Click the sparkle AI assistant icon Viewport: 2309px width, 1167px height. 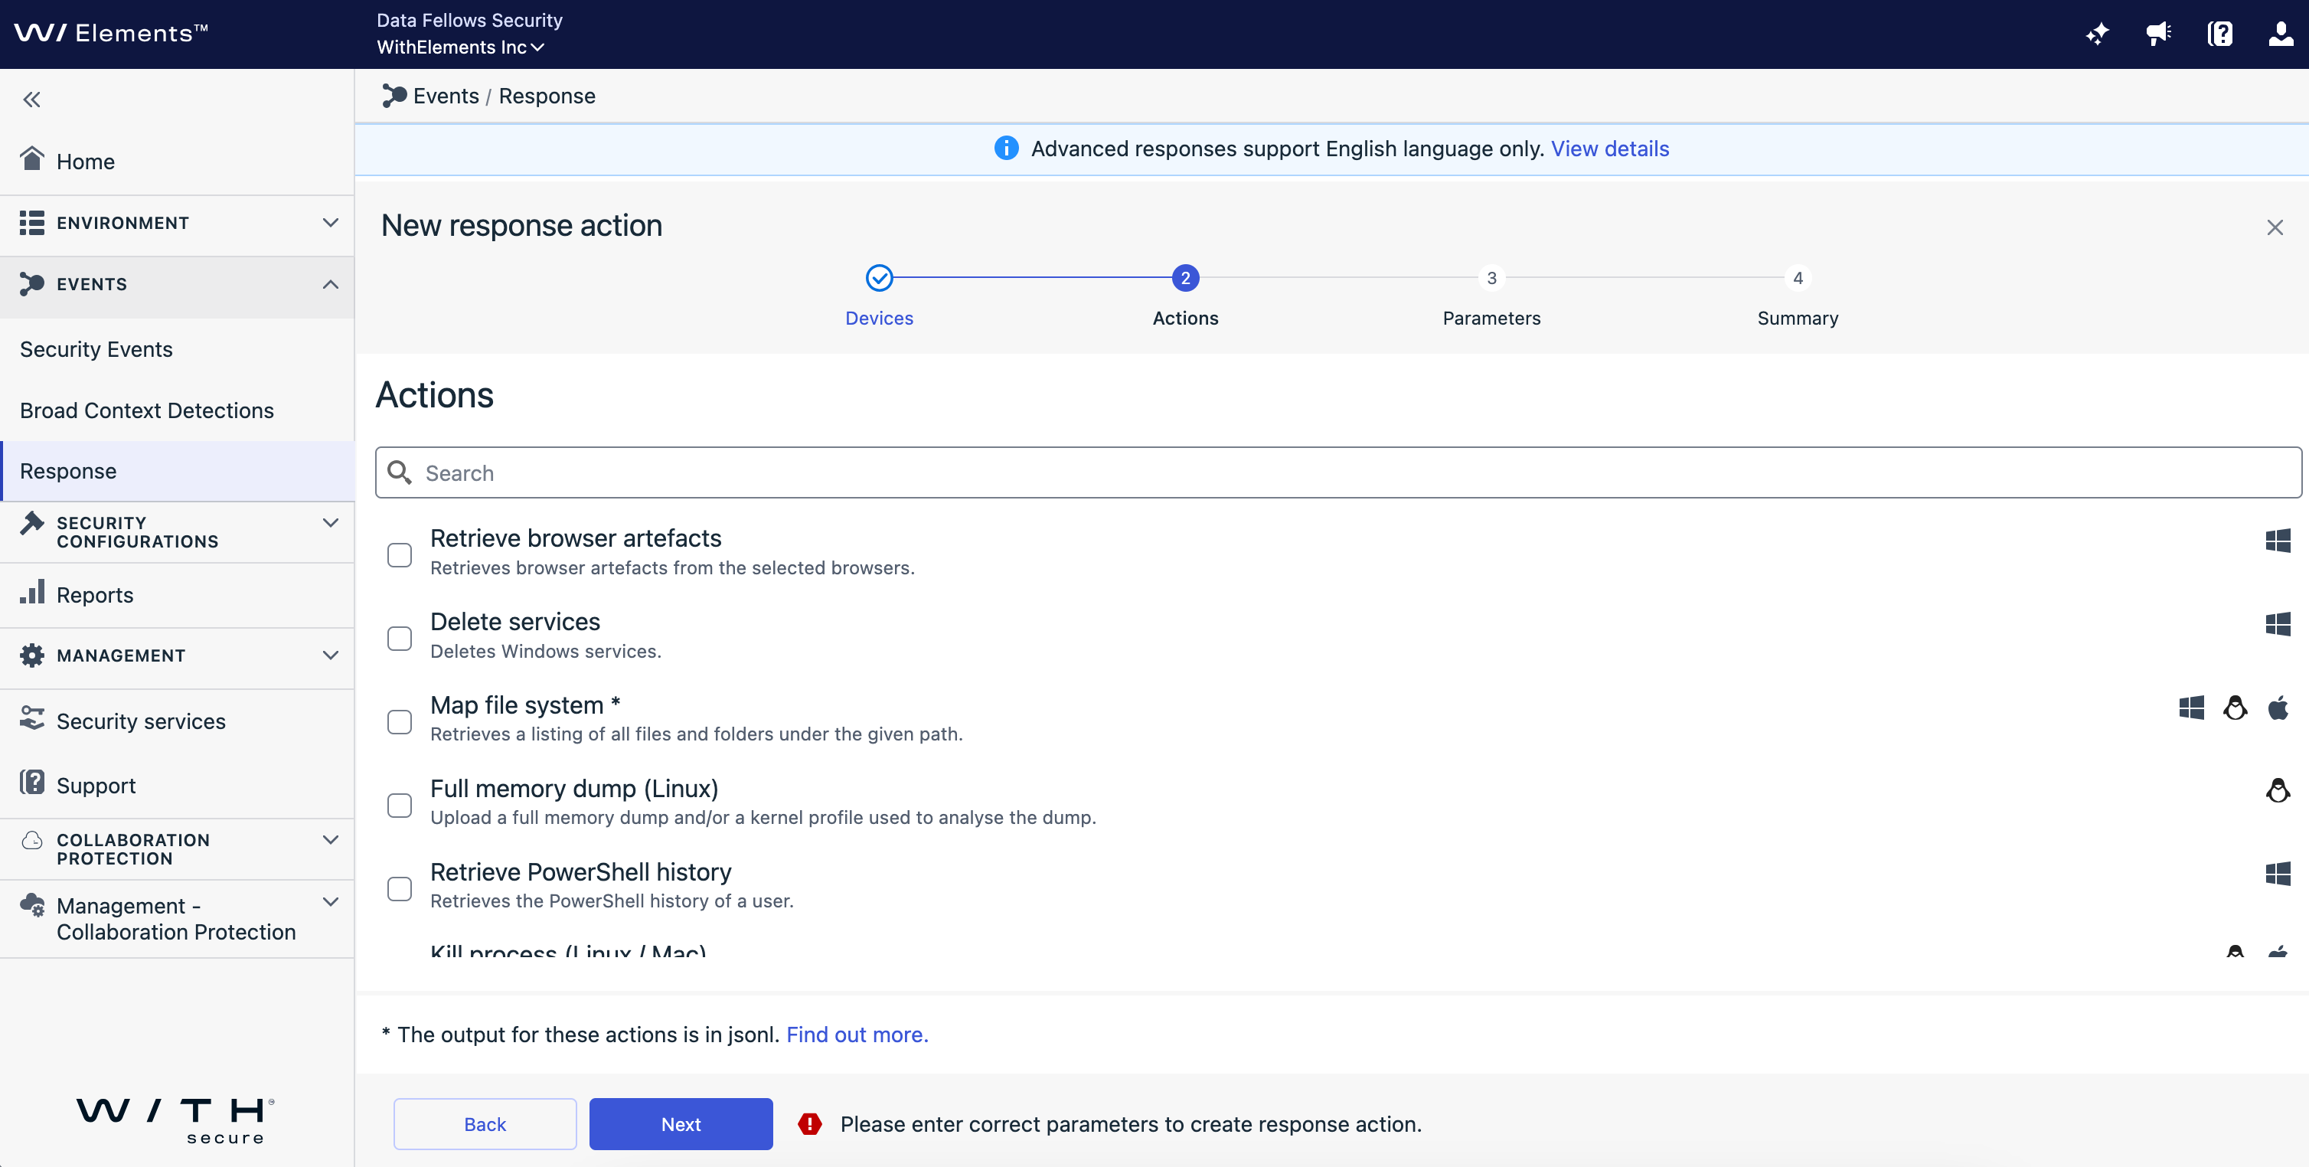[2097, 34]
